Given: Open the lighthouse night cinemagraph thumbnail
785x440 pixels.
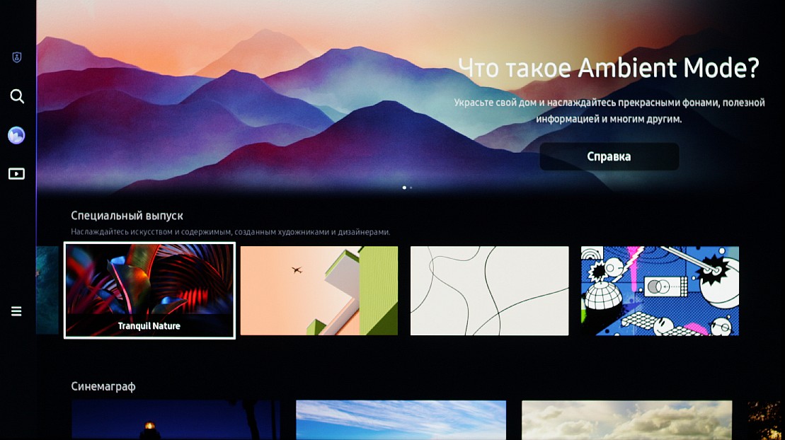Looking at the screenshot, I should (176, 420).
